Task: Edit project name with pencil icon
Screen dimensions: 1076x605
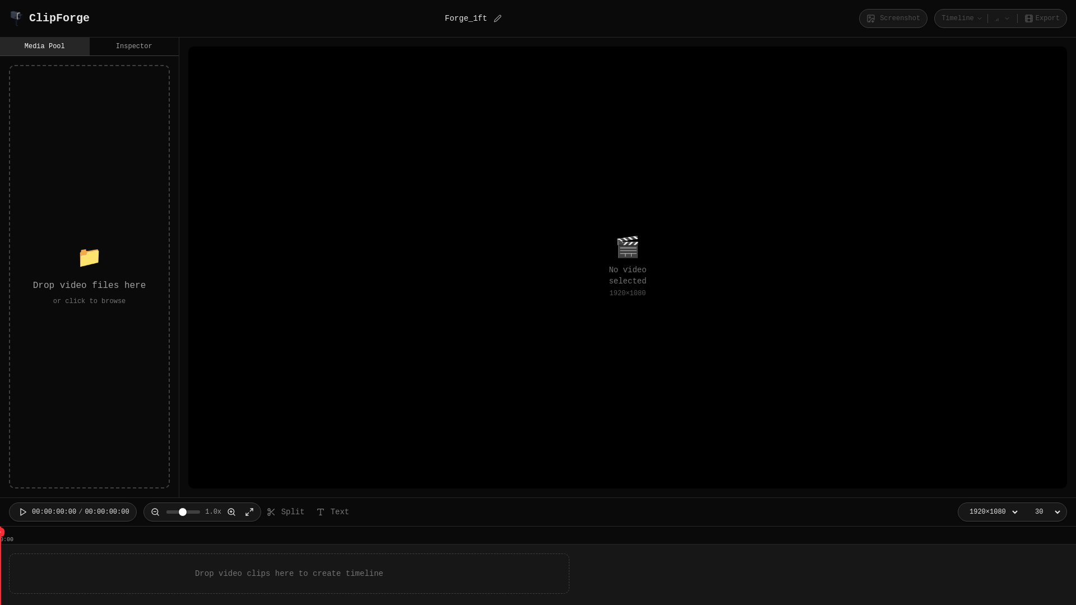Action: pyautogui.click(x=498, y=18)
